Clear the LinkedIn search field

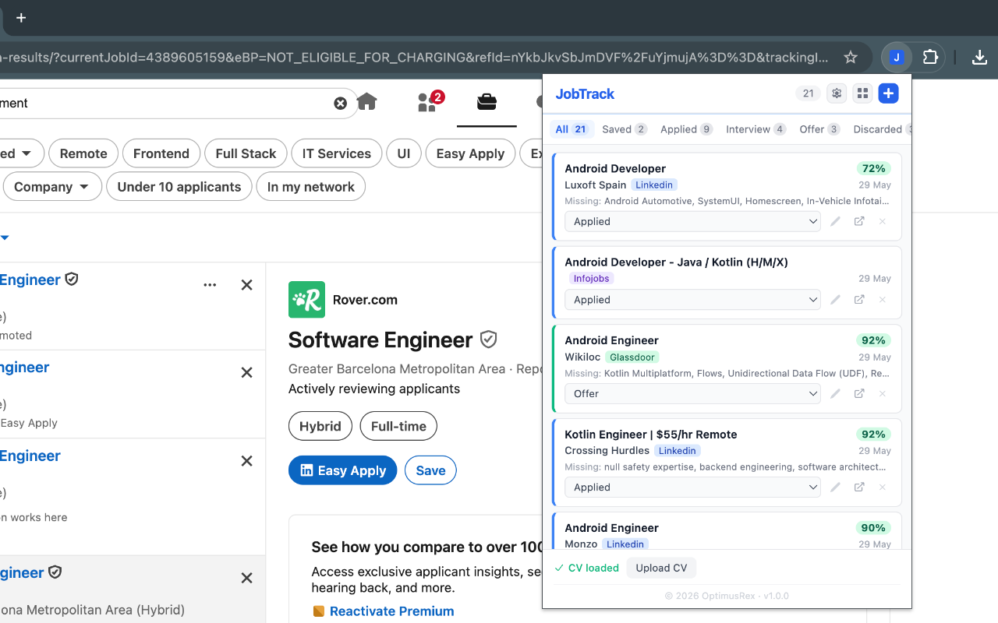[340, 103]
